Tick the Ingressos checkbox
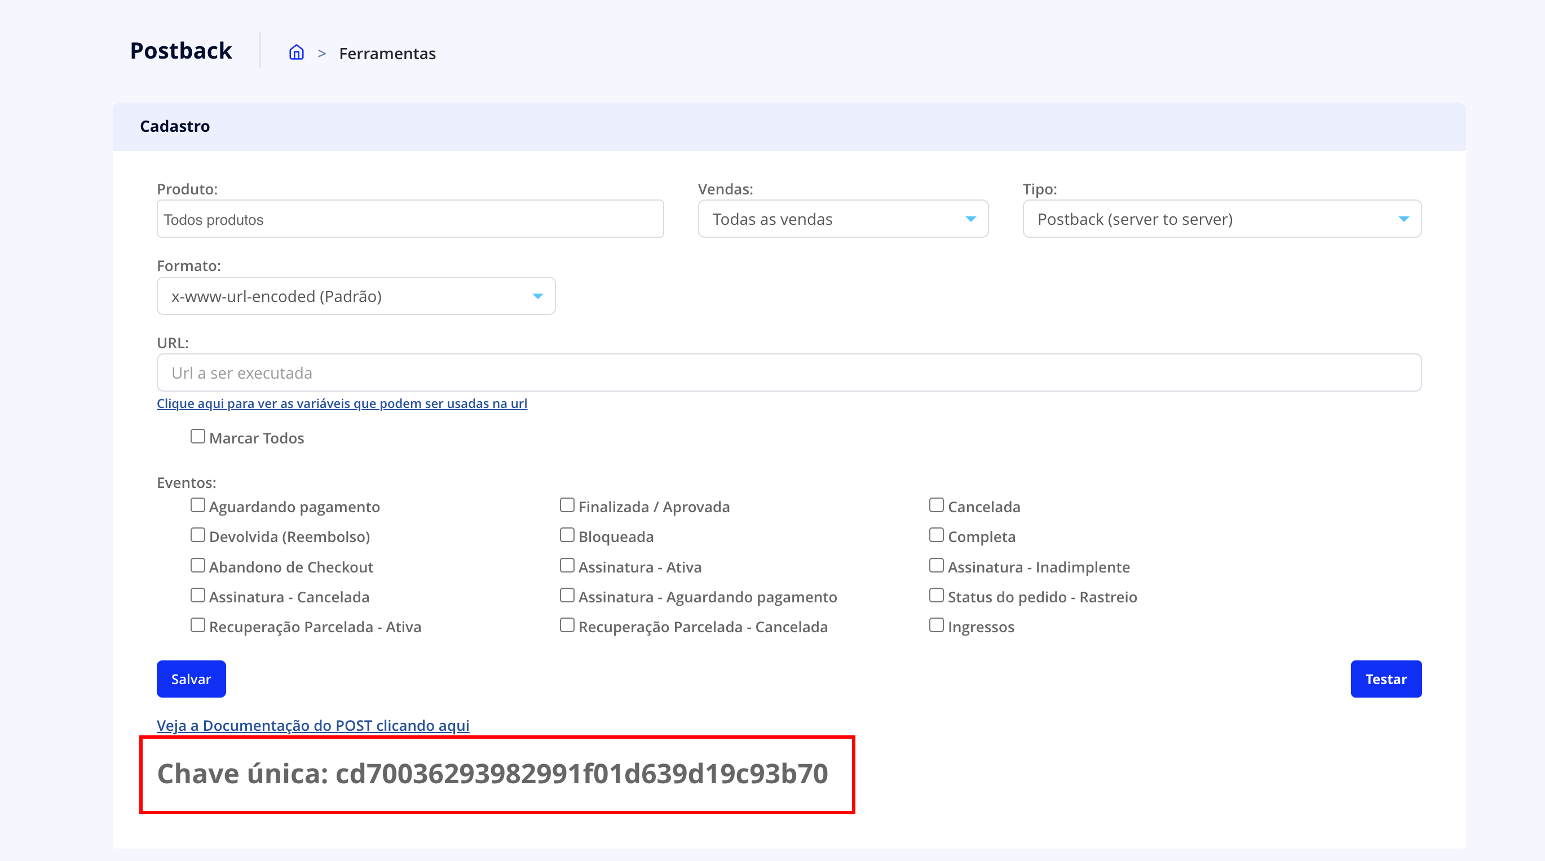Screen dimensions: 1545x861 coord(936,625)
